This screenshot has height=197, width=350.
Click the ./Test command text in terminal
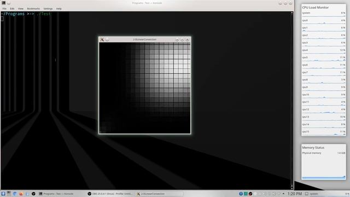[44, 14]
